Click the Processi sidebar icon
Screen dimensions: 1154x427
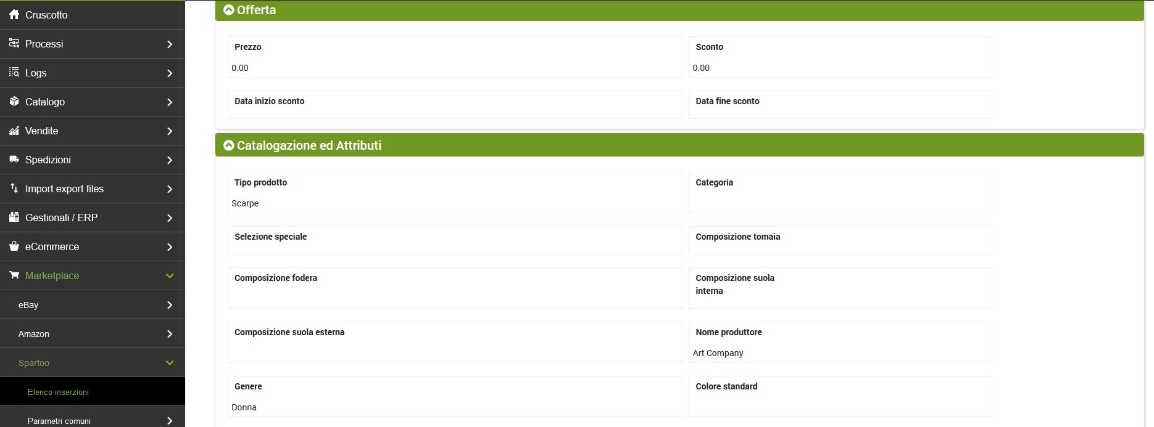[x=14, y=44]
